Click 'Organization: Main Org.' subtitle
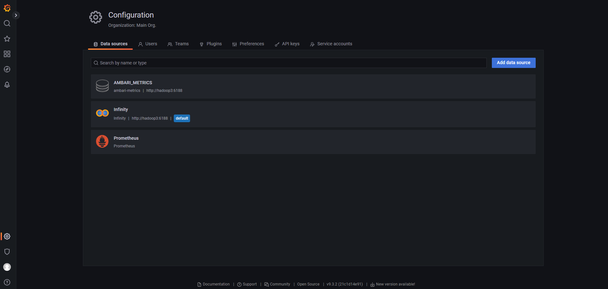The image size is (608, 289). [132, 25]
